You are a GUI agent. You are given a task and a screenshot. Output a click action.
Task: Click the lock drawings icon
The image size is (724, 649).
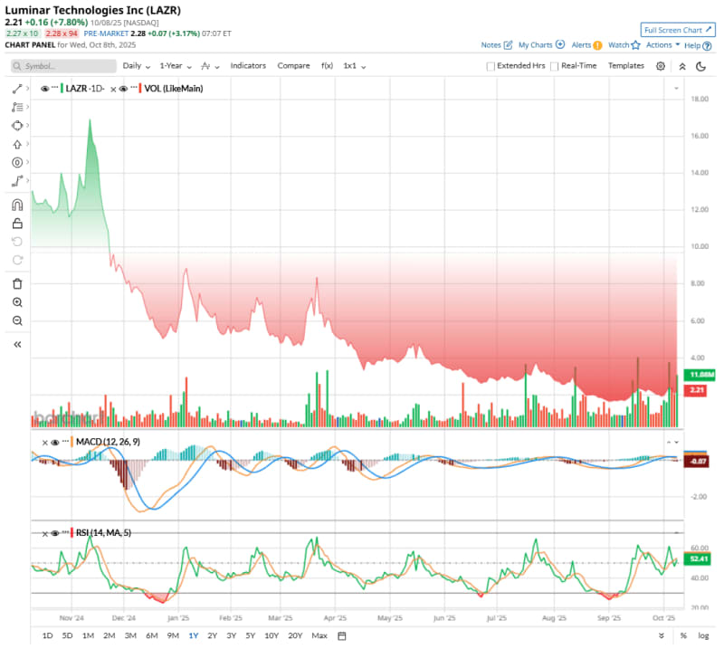pos(17,224)
